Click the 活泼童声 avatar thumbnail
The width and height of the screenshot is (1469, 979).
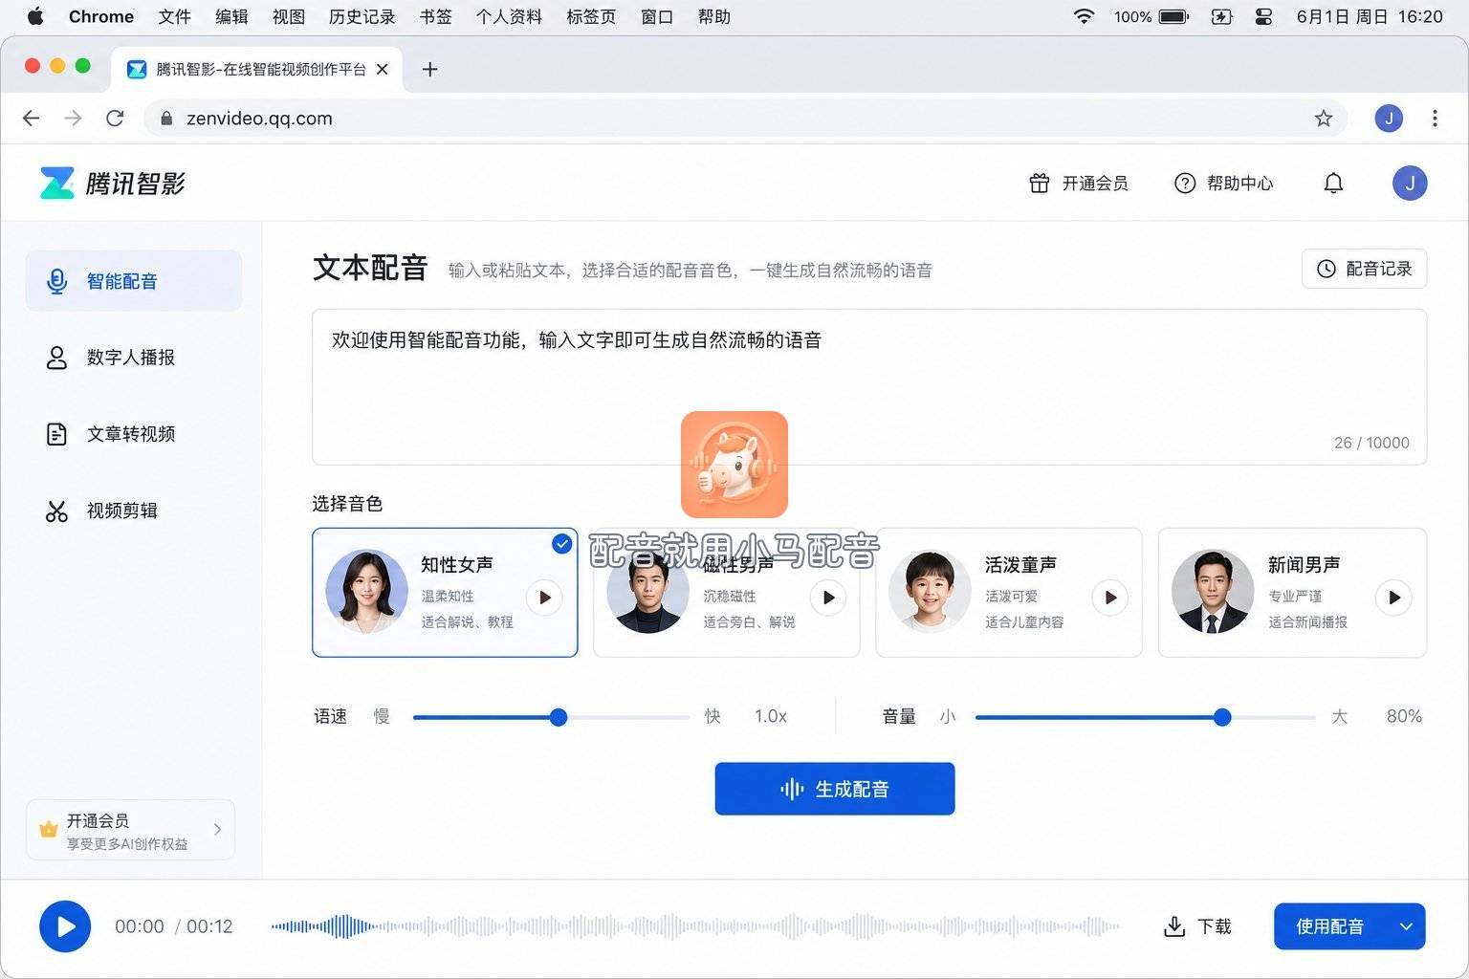(x=930, y=591)
